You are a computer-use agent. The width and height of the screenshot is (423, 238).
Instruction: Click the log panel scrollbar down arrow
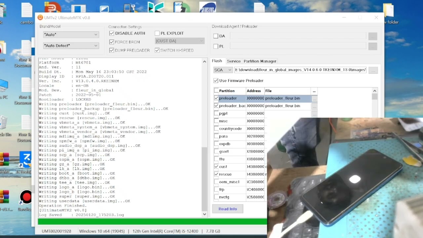(x=205, y=214)
